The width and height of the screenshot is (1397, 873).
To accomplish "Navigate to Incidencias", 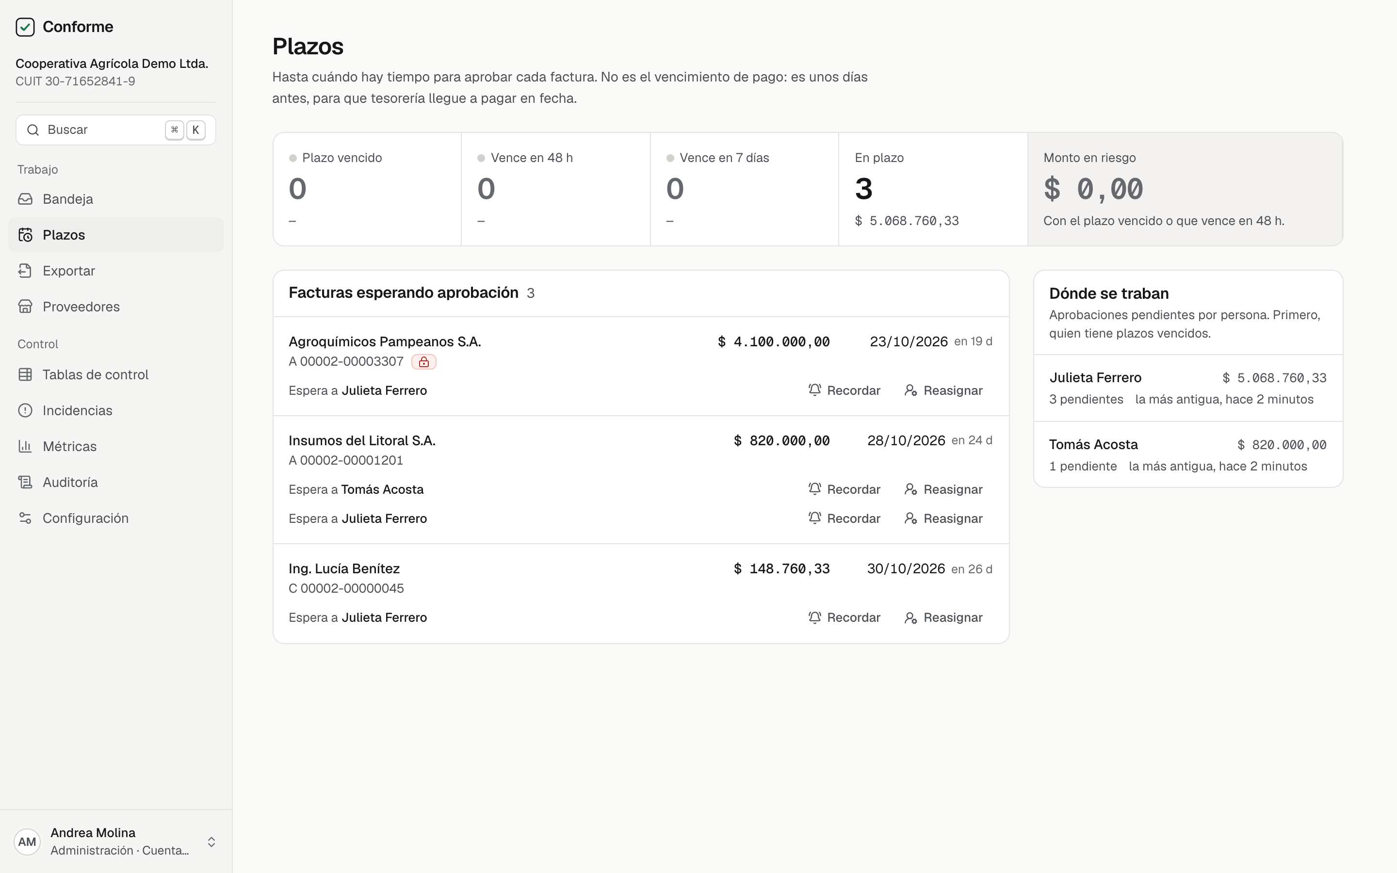I will click(x=115, y=410).
